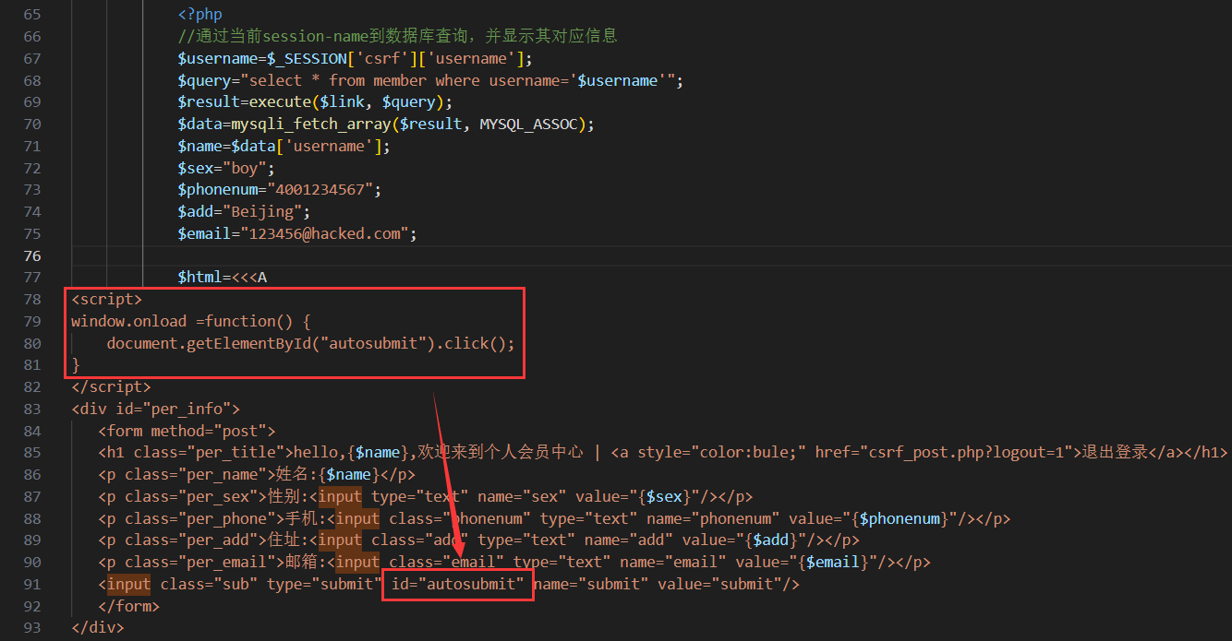This screenshot has height=641, width=1232.
Task: Click the Chinese comment about session-name
Action: coord(398,37)
